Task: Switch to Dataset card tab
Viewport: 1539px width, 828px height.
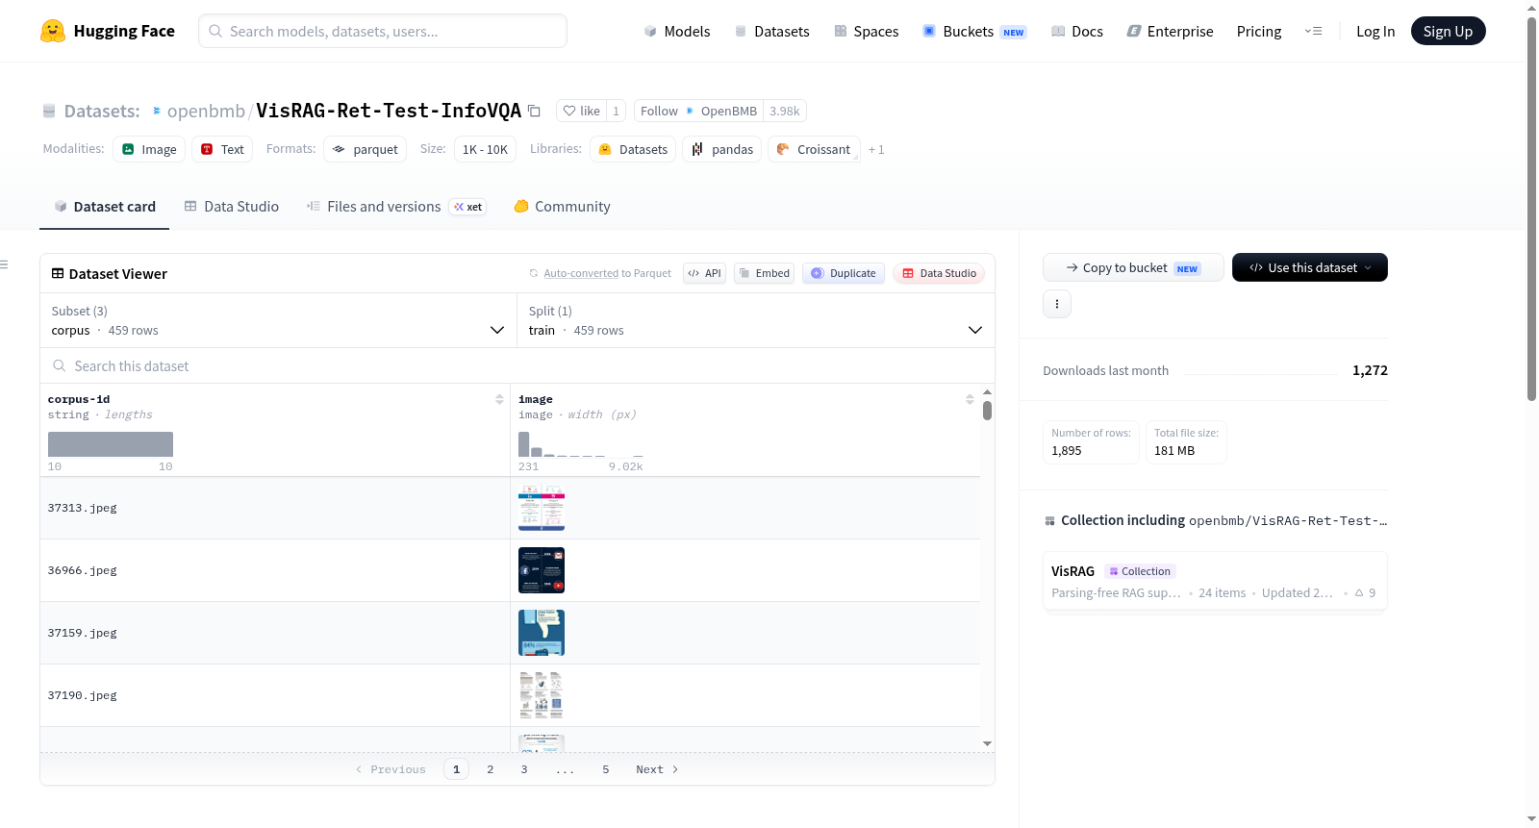Action: click(104, 206)
